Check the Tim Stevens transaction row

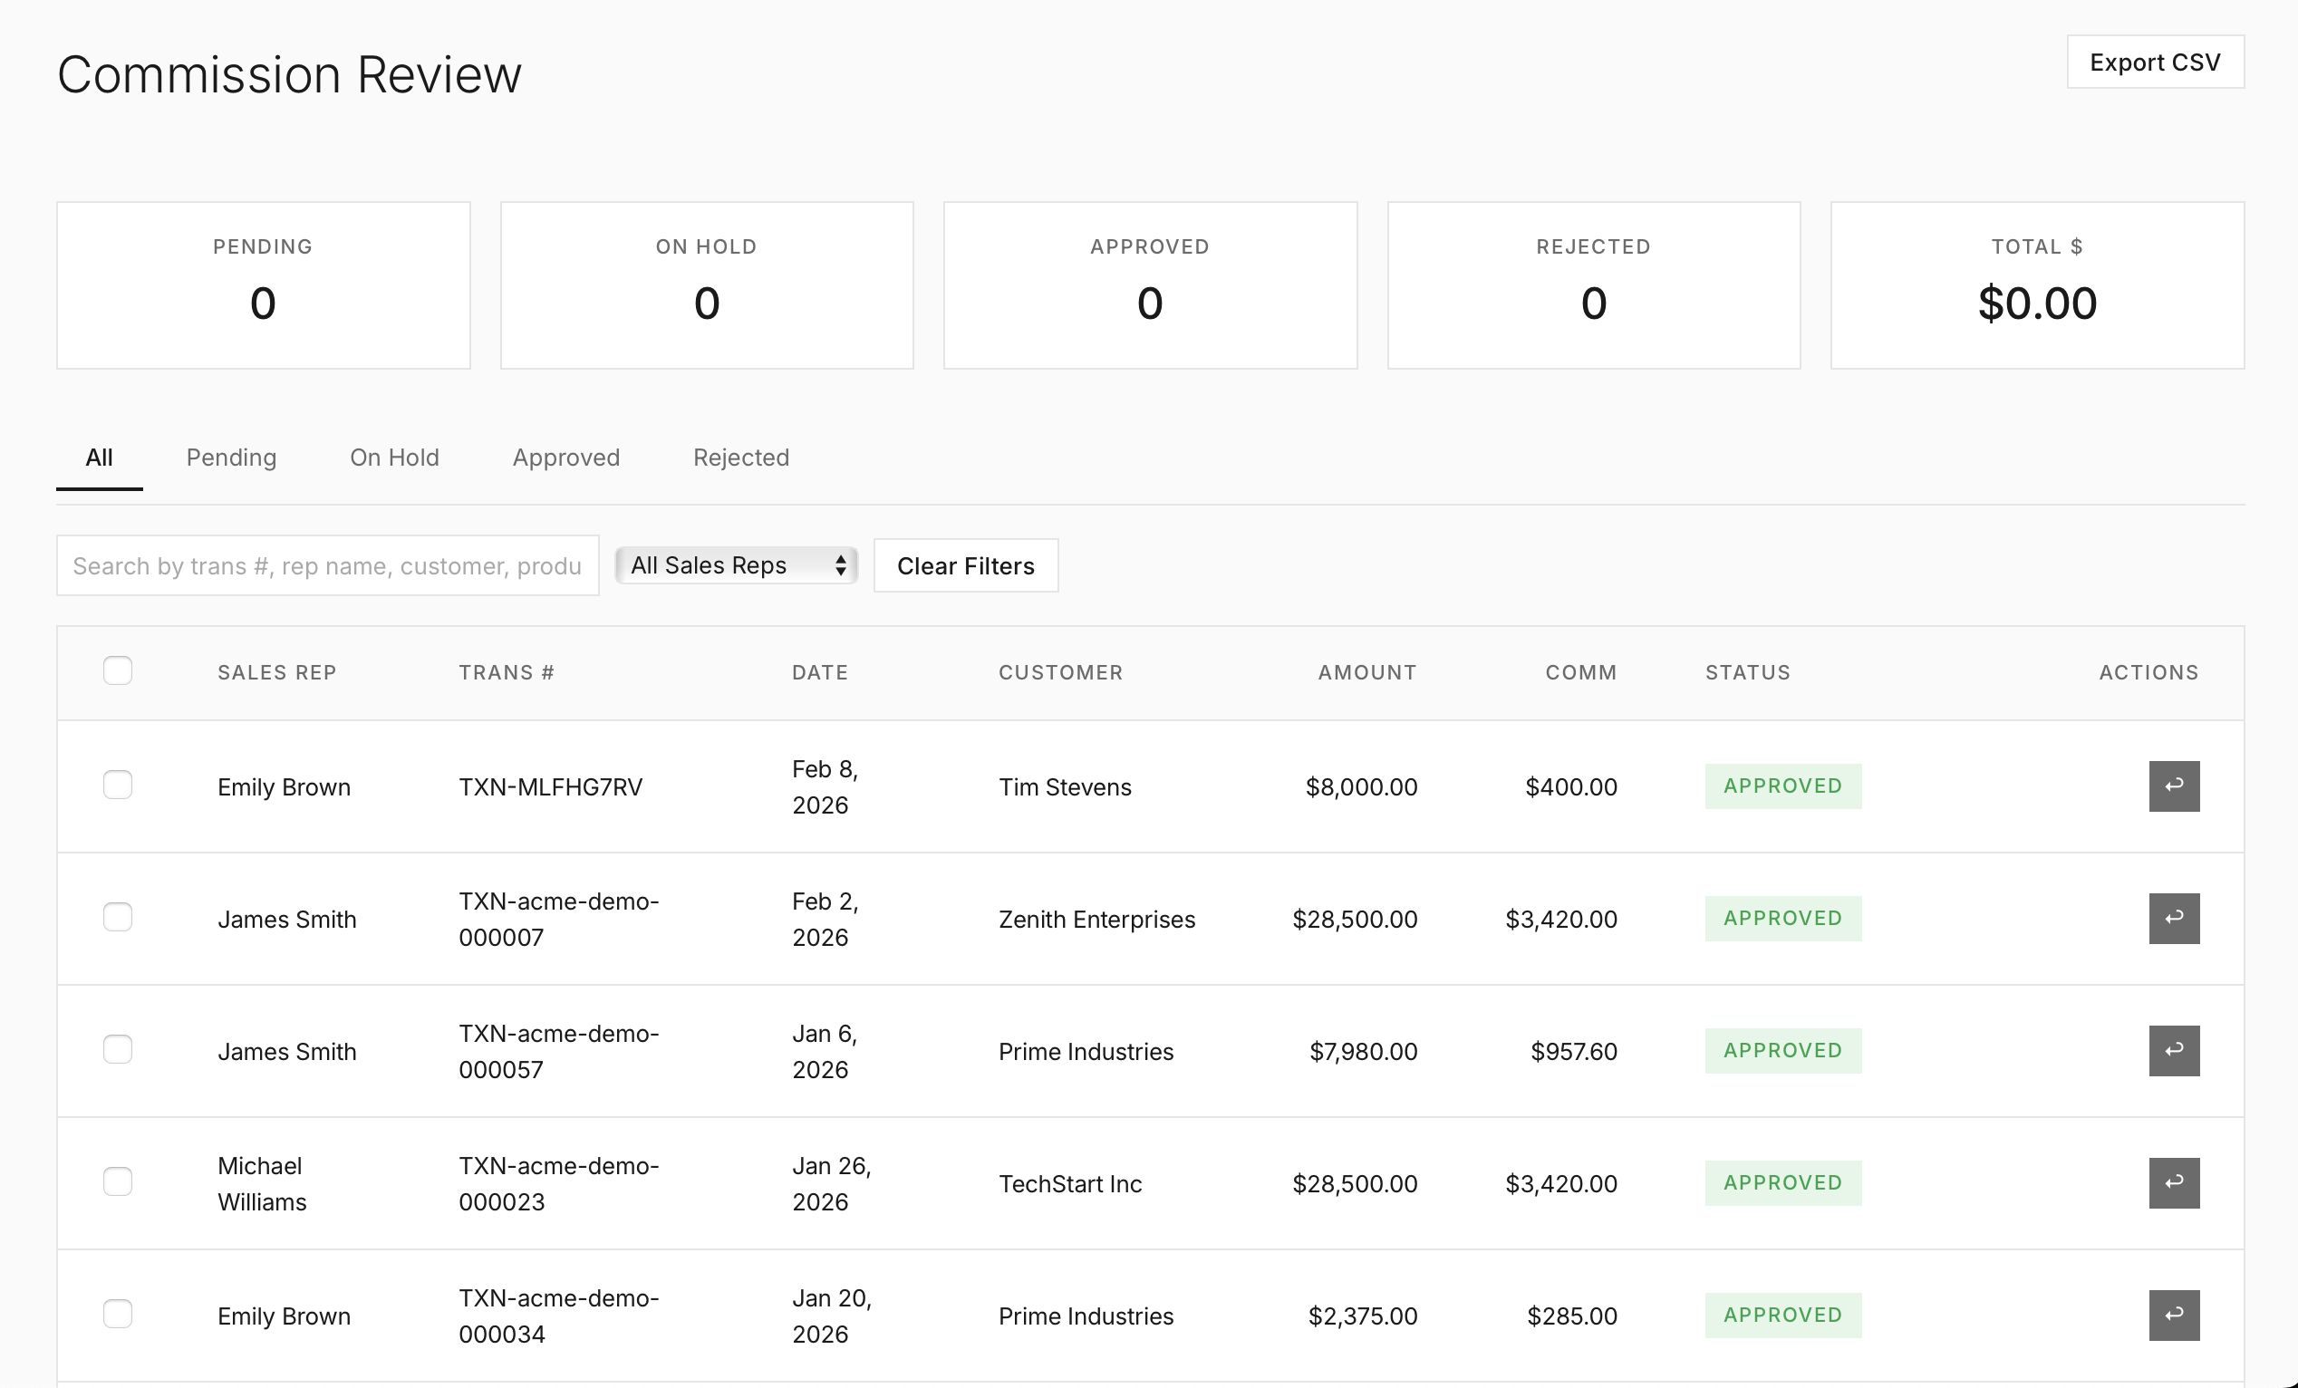(118, 785)
